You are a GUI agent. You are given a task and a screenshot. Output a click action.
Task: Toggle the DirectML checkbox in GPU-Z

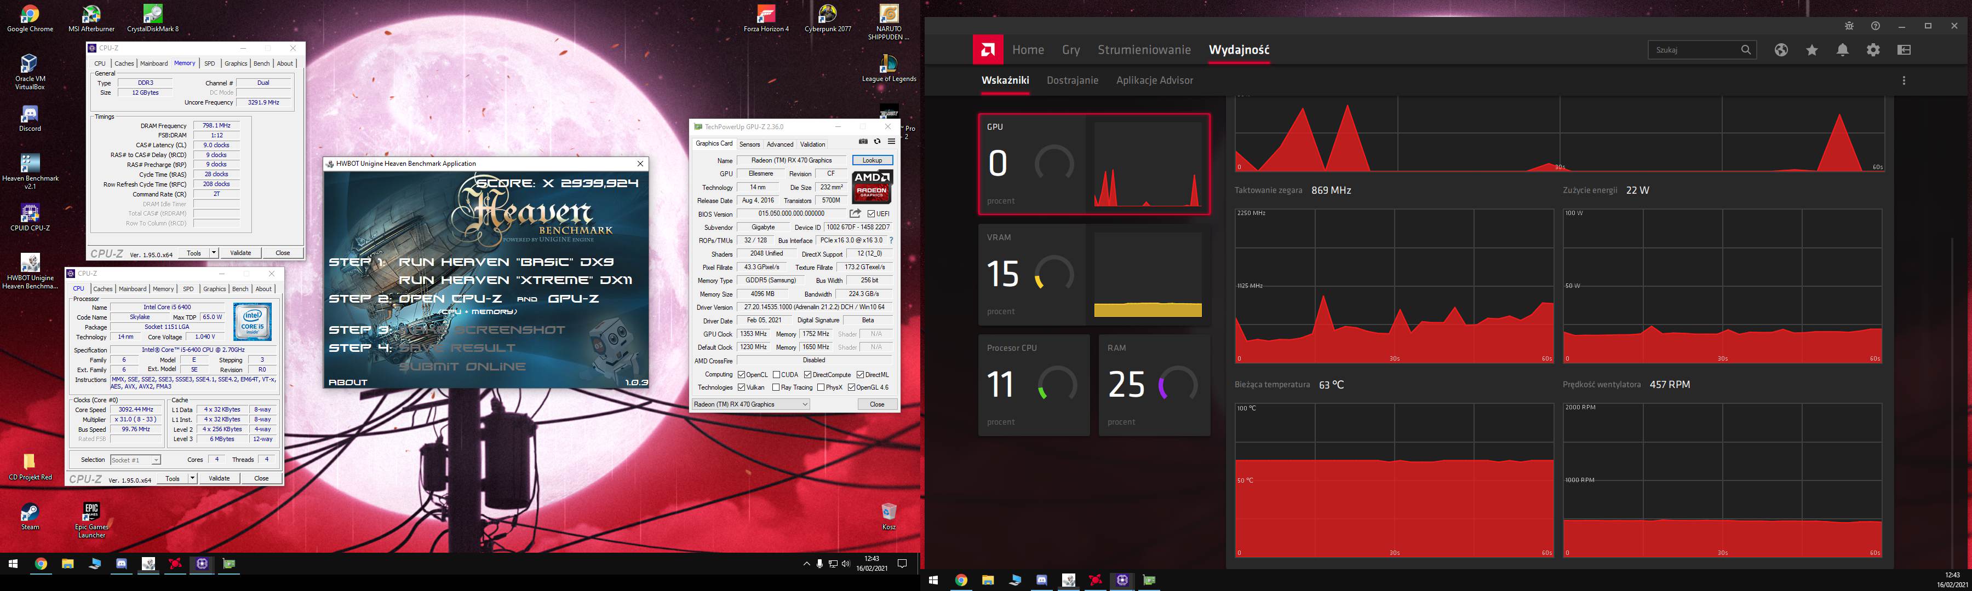(x=859, y=375)
